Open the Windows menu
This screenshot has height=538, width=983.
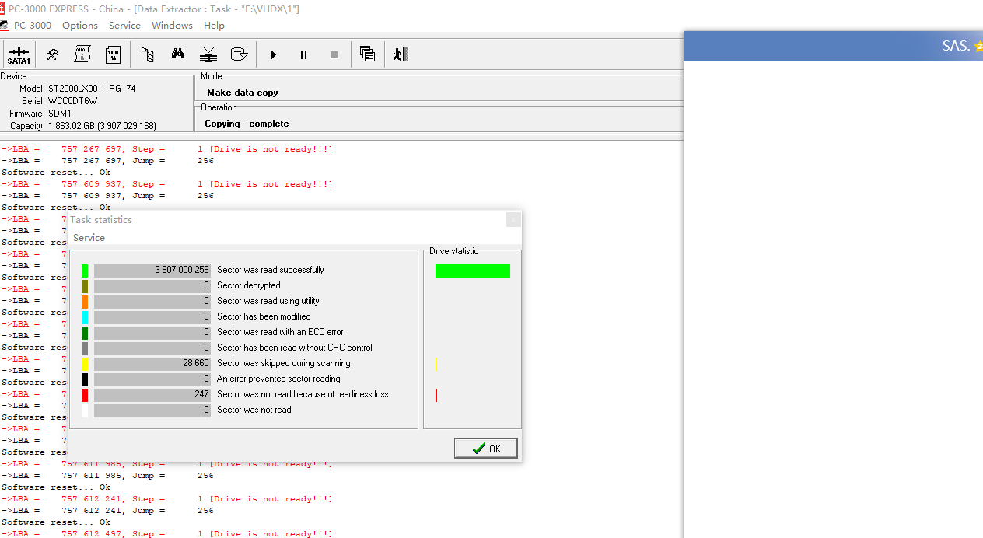[x=172, y=26]
